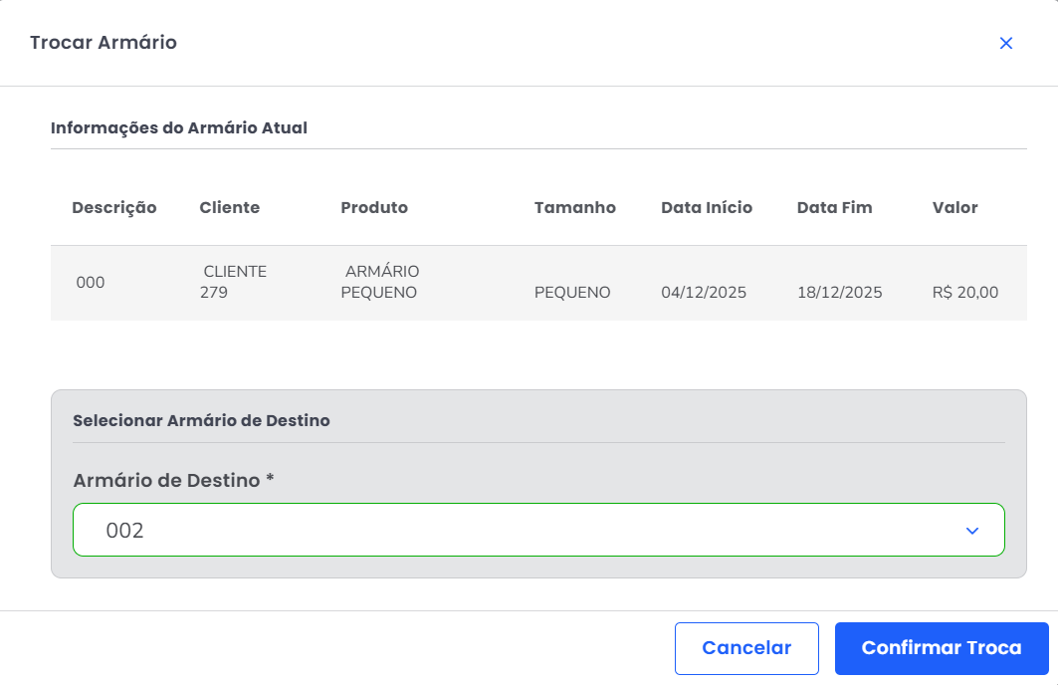This screenshot has height=685, width=1058.
Task: Select the R$ 20,00 value cell
Action: coord(964,293)
